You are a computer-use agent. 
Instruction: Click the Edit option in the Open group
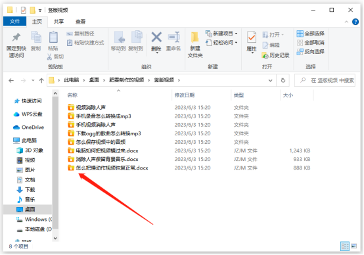271,45
